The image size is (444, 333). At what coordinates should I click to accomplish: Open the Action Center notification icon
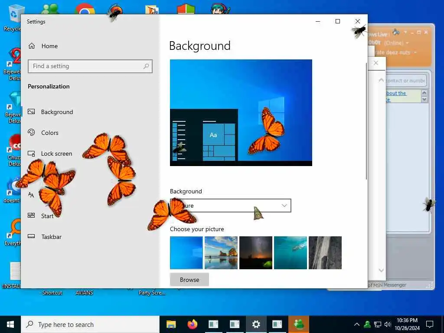click(430, 324)
